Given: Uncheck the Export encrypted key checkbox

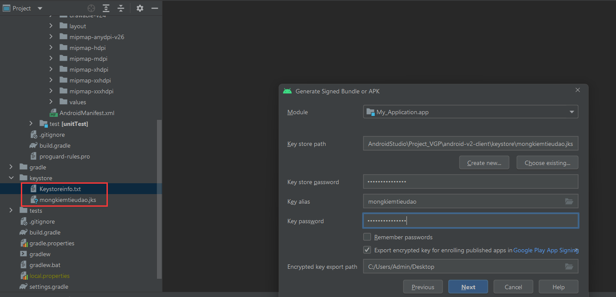Looking at the screenshot, I should [367, 250].
